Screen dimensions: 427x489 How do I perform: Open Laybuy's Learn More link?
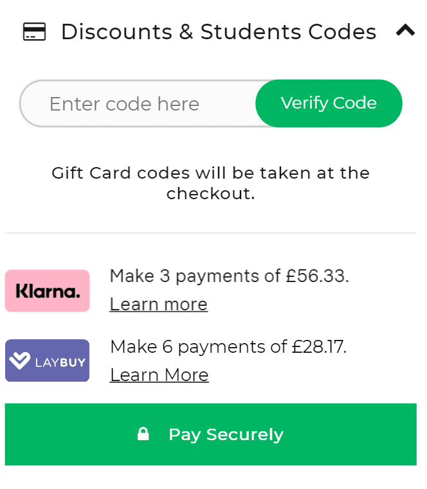tap(159, 375)
